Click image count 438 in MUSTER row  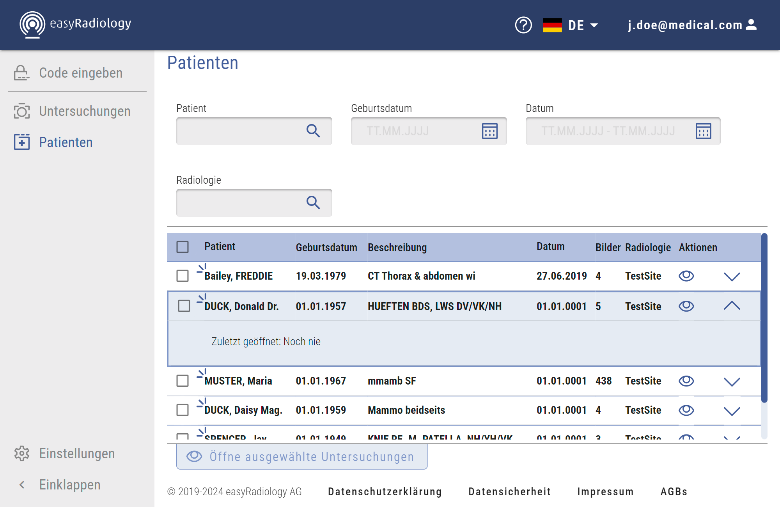(x=603, y=381)
